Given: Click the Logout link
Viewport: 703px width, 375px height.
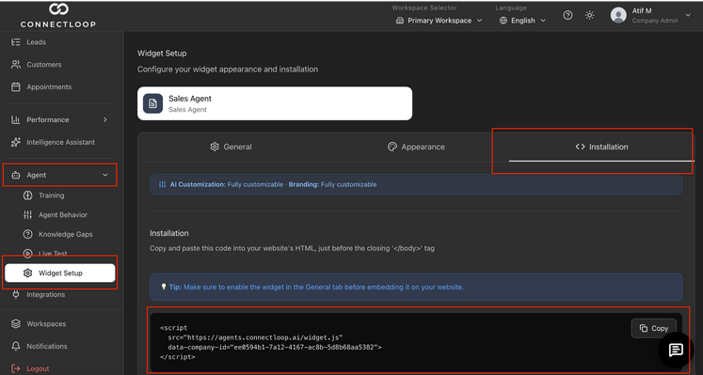Looking at the screenshot, I should 38,368.
